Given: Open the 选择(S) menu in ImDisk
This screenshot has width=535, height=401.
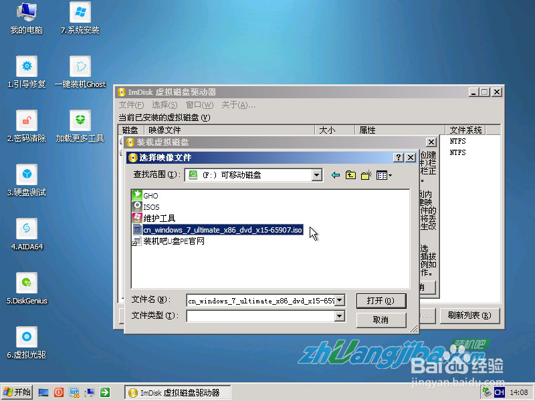Looking at the screenshot, I should tap(165, 105).
